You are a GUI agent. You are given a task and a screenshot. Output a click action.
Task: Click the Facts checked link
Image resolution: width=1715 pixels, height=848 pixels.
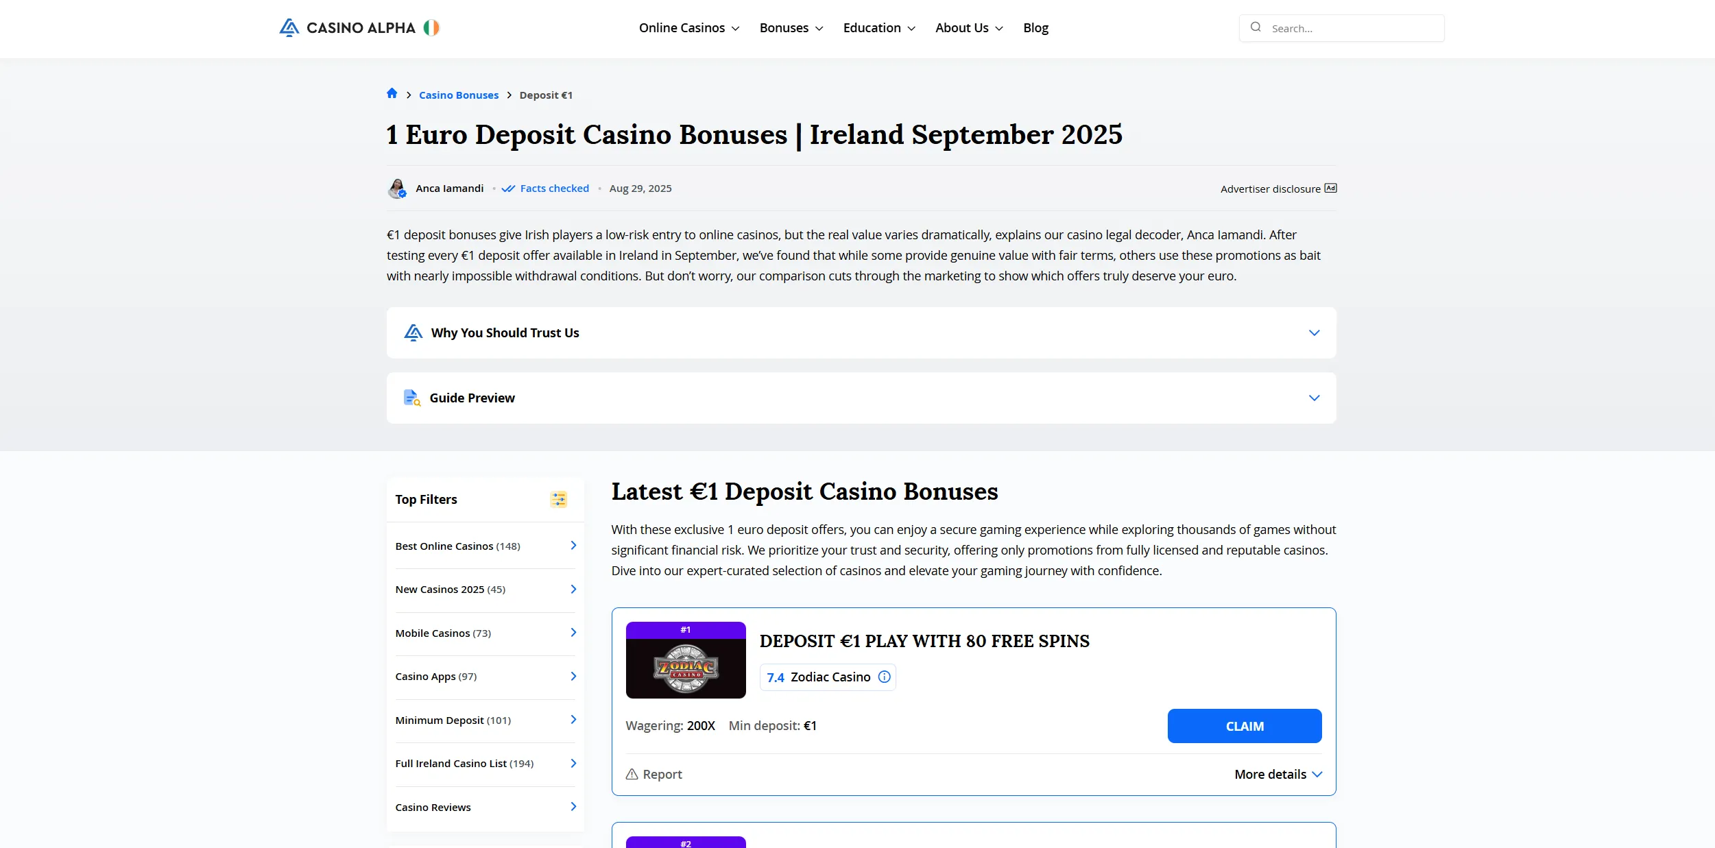555,188
